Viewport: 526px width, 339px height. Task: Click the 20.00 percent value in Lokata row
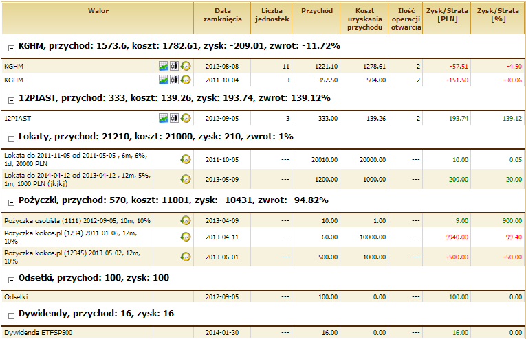coord(514,179)
